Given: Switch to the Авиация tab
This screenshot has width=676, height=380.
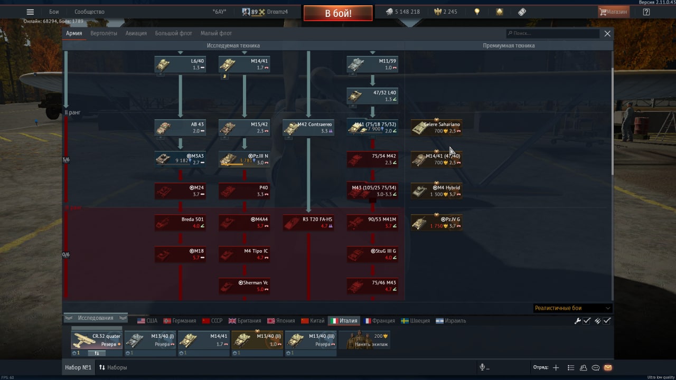Looking at the screenshot, I should pyautogui.click(x=136, y=33).
